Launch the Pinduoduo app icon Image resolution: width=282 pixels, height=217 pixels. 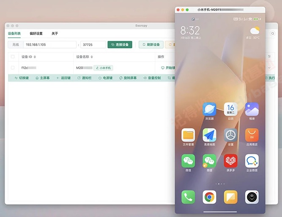pos(230,161)
